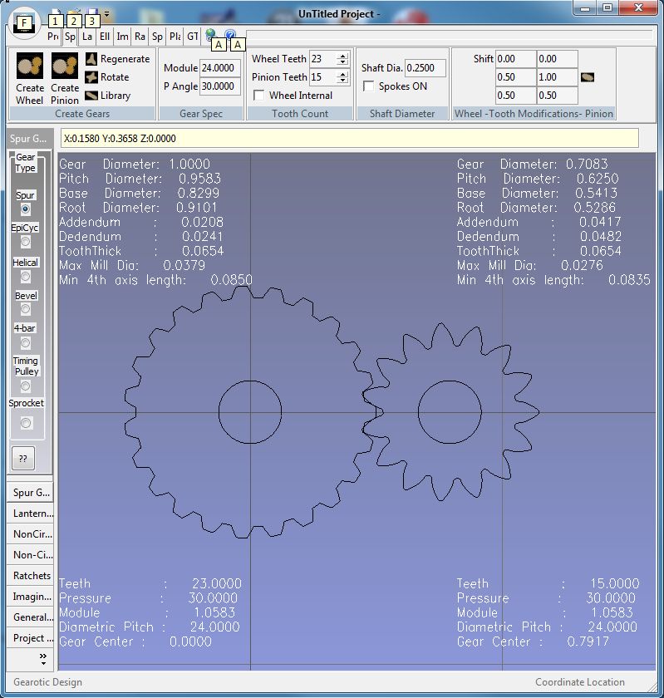Viewport: 664px width, 698px height.
Task: Open the Spur G... sidebar section button
Action: (x=30, y=492)
